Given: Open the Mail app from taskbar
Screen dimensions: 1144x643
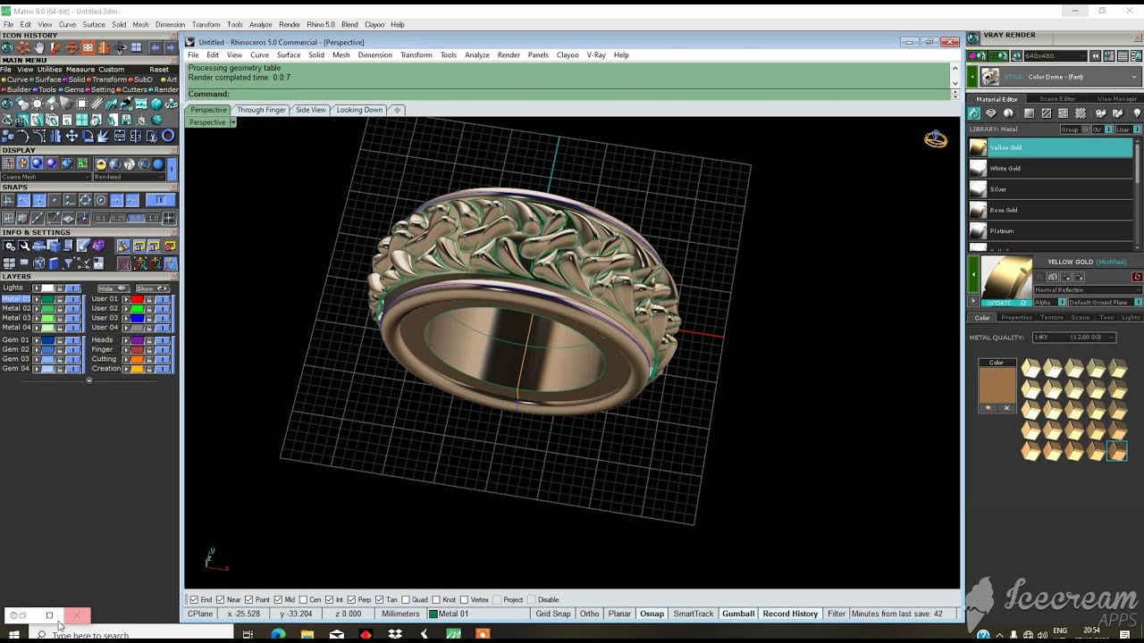Looking at the screenshot, I should tap(336, 634).
